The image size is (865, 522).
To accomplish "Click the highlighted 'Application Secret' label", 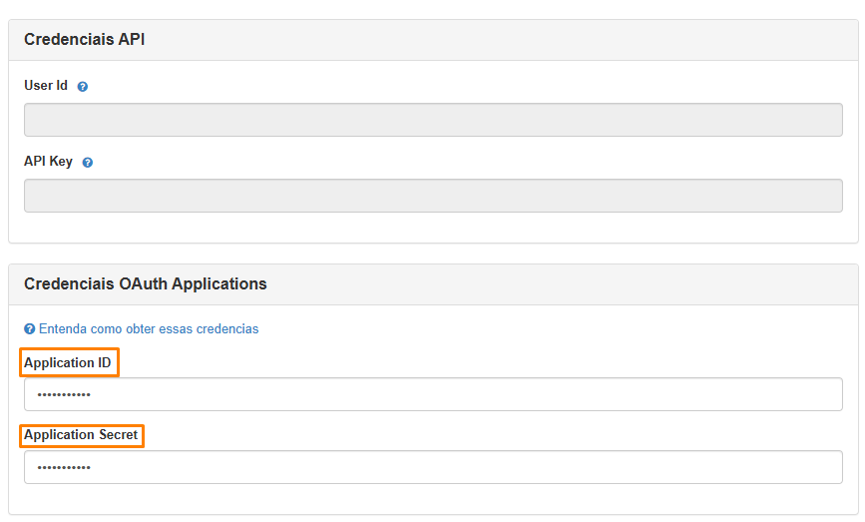I will (x=81, y=435).
